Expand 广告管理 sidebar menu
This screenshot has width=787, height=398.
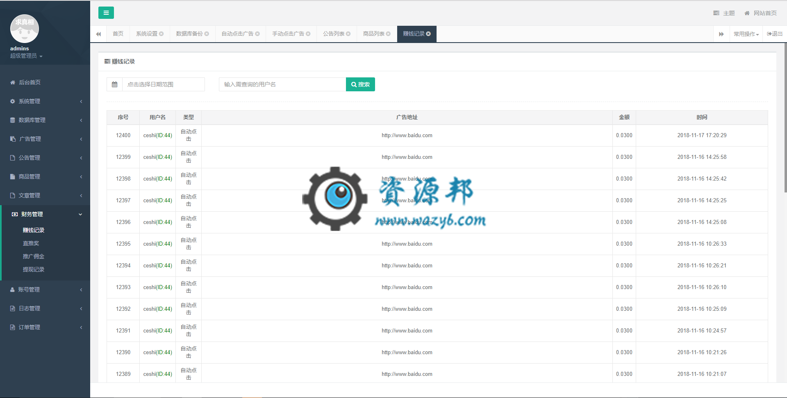pyautogui.click(x=45, y=139)
